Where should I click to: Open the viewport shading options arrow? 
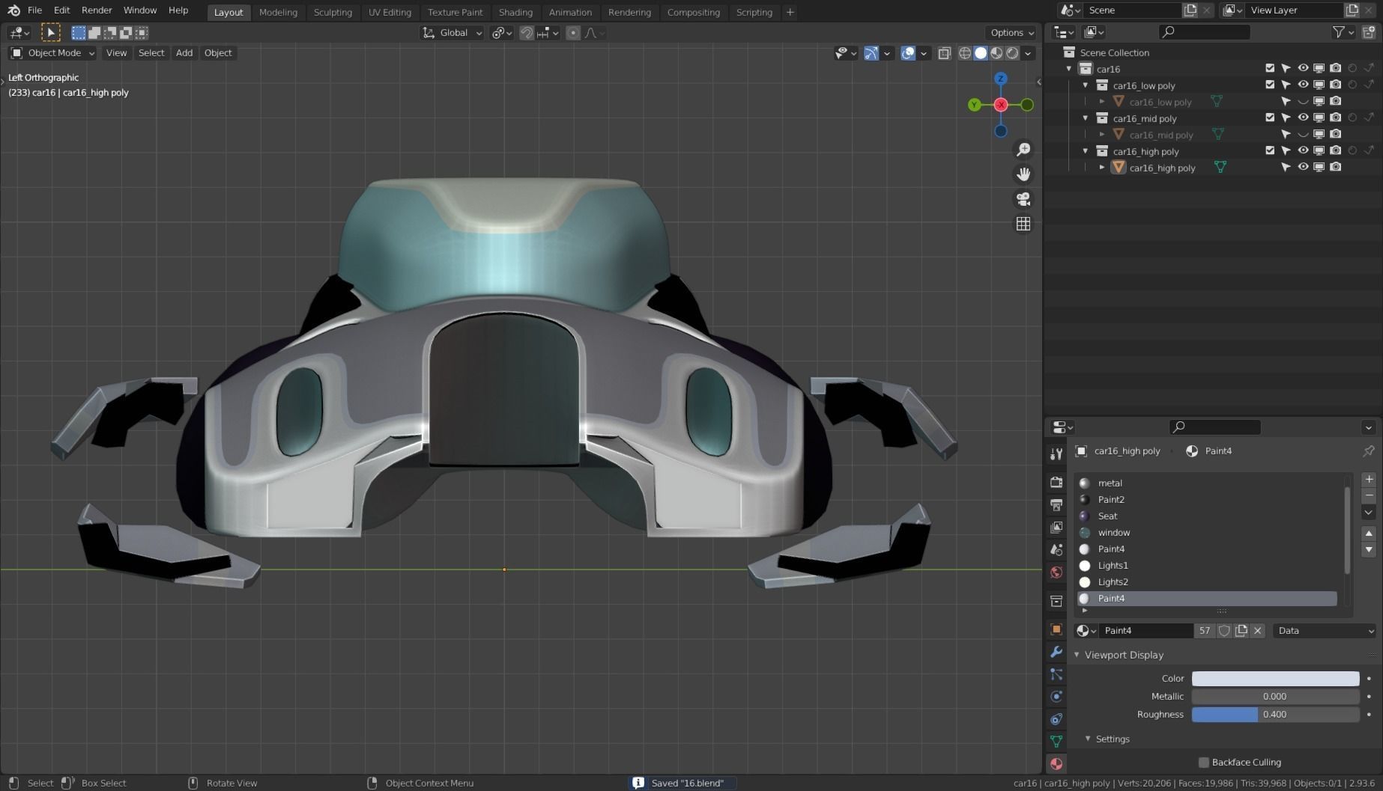tap(1029, 53)
